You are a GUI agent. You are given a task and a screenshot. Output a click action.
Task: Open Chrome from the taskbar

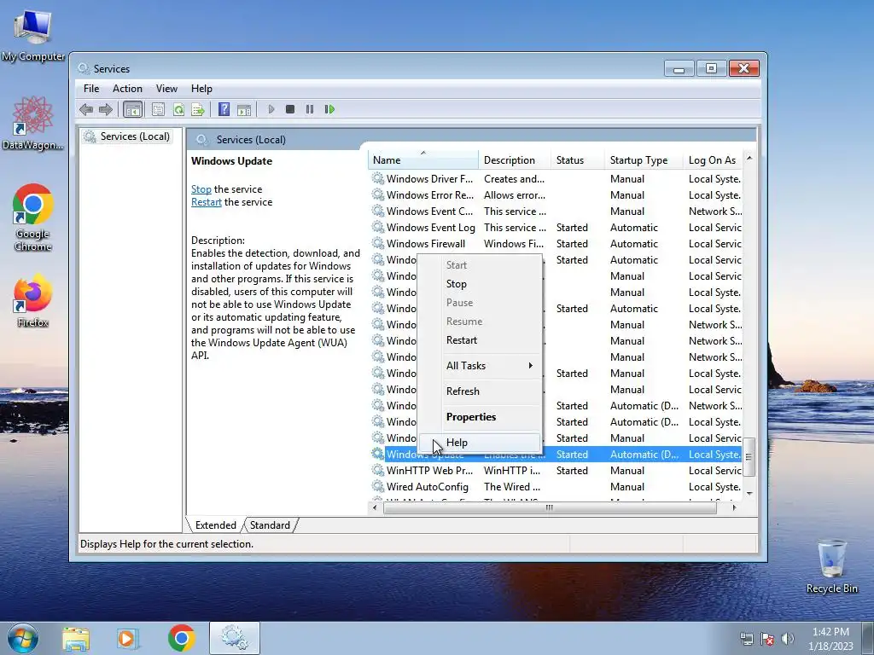coord(181,638)
